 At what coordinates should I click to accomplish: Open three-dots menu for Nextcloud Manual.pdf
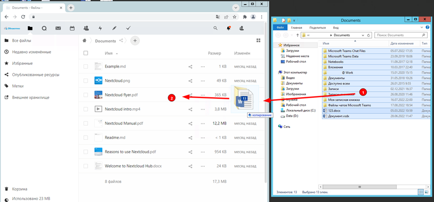tap(203, 123)
